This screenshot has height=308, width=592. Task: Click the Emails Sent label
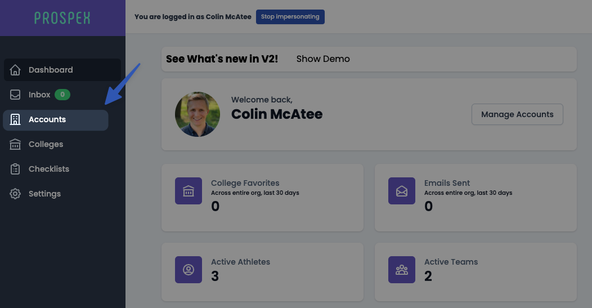point(447,183)
